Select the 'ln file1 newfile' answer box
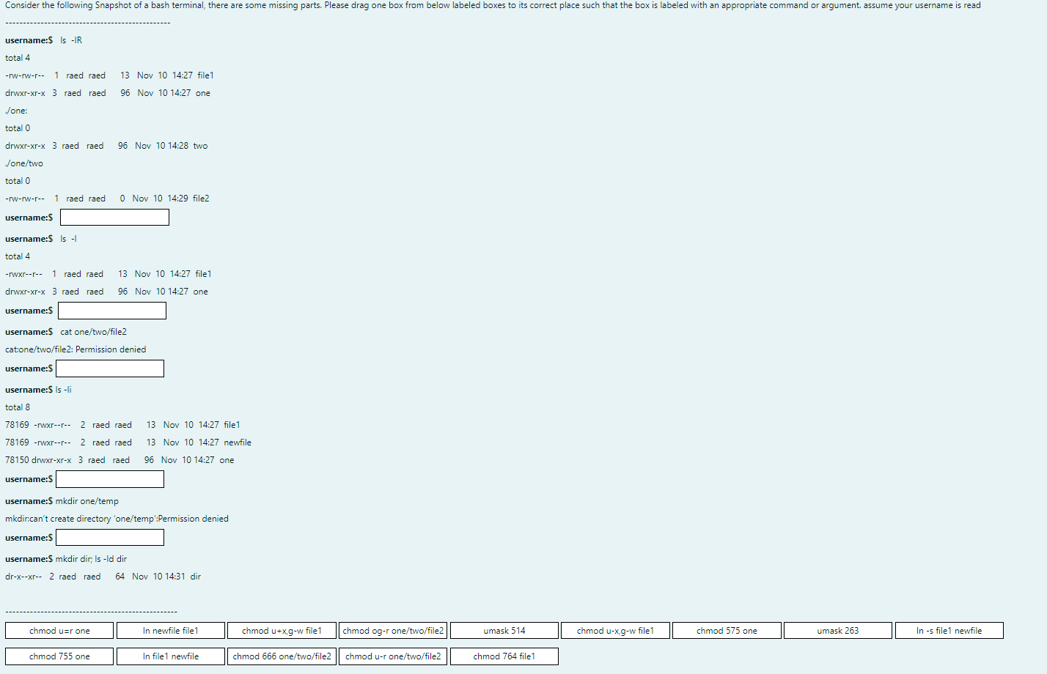 [x=170, y=656]
